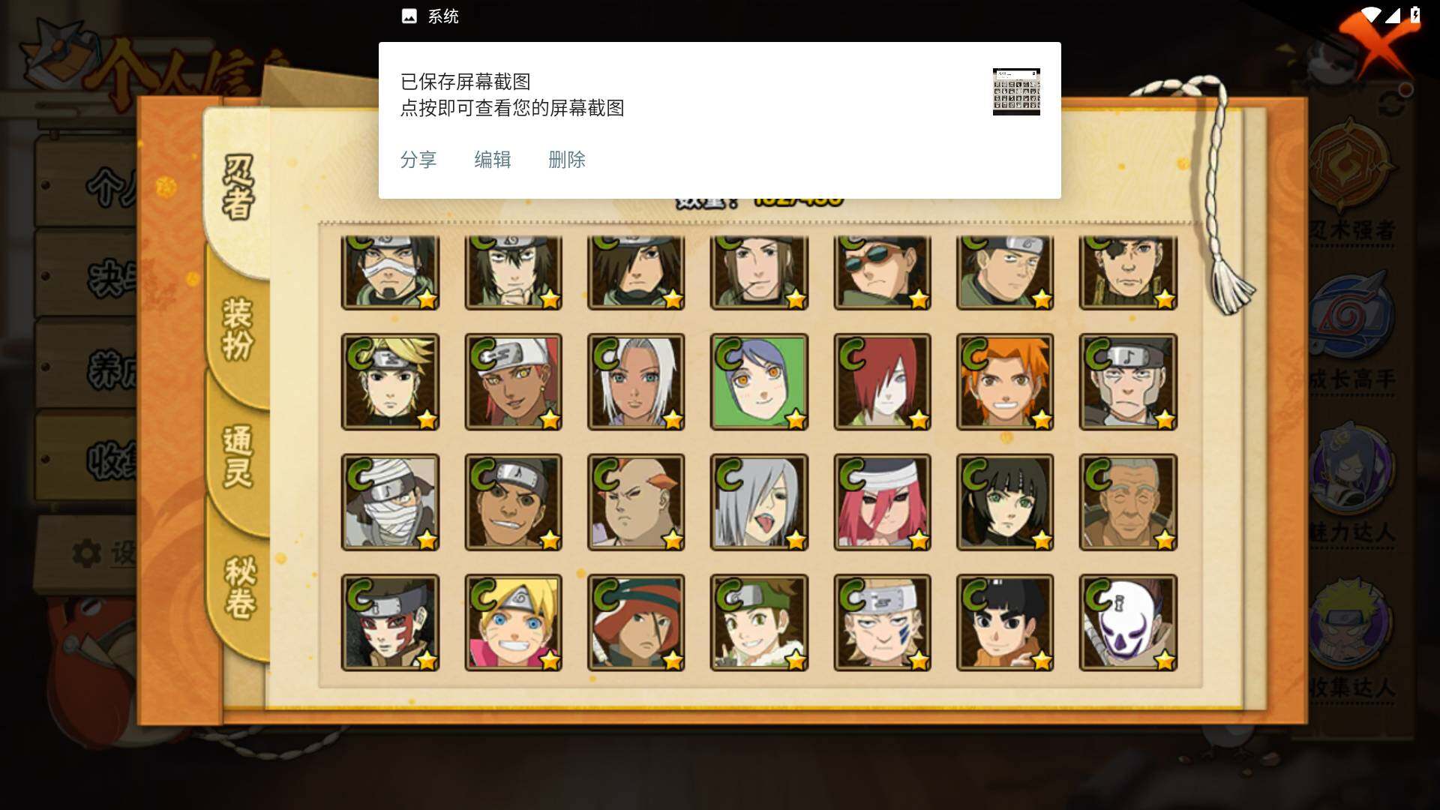Viewport: 1440px width, 810px height.
Task: Tap 删除 in the screenshot notification
Action: [x=567, y=160]
